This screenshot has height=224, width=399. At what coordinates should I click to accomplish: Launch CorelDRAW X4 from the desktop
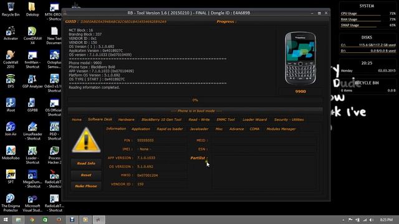pos(32,35)
